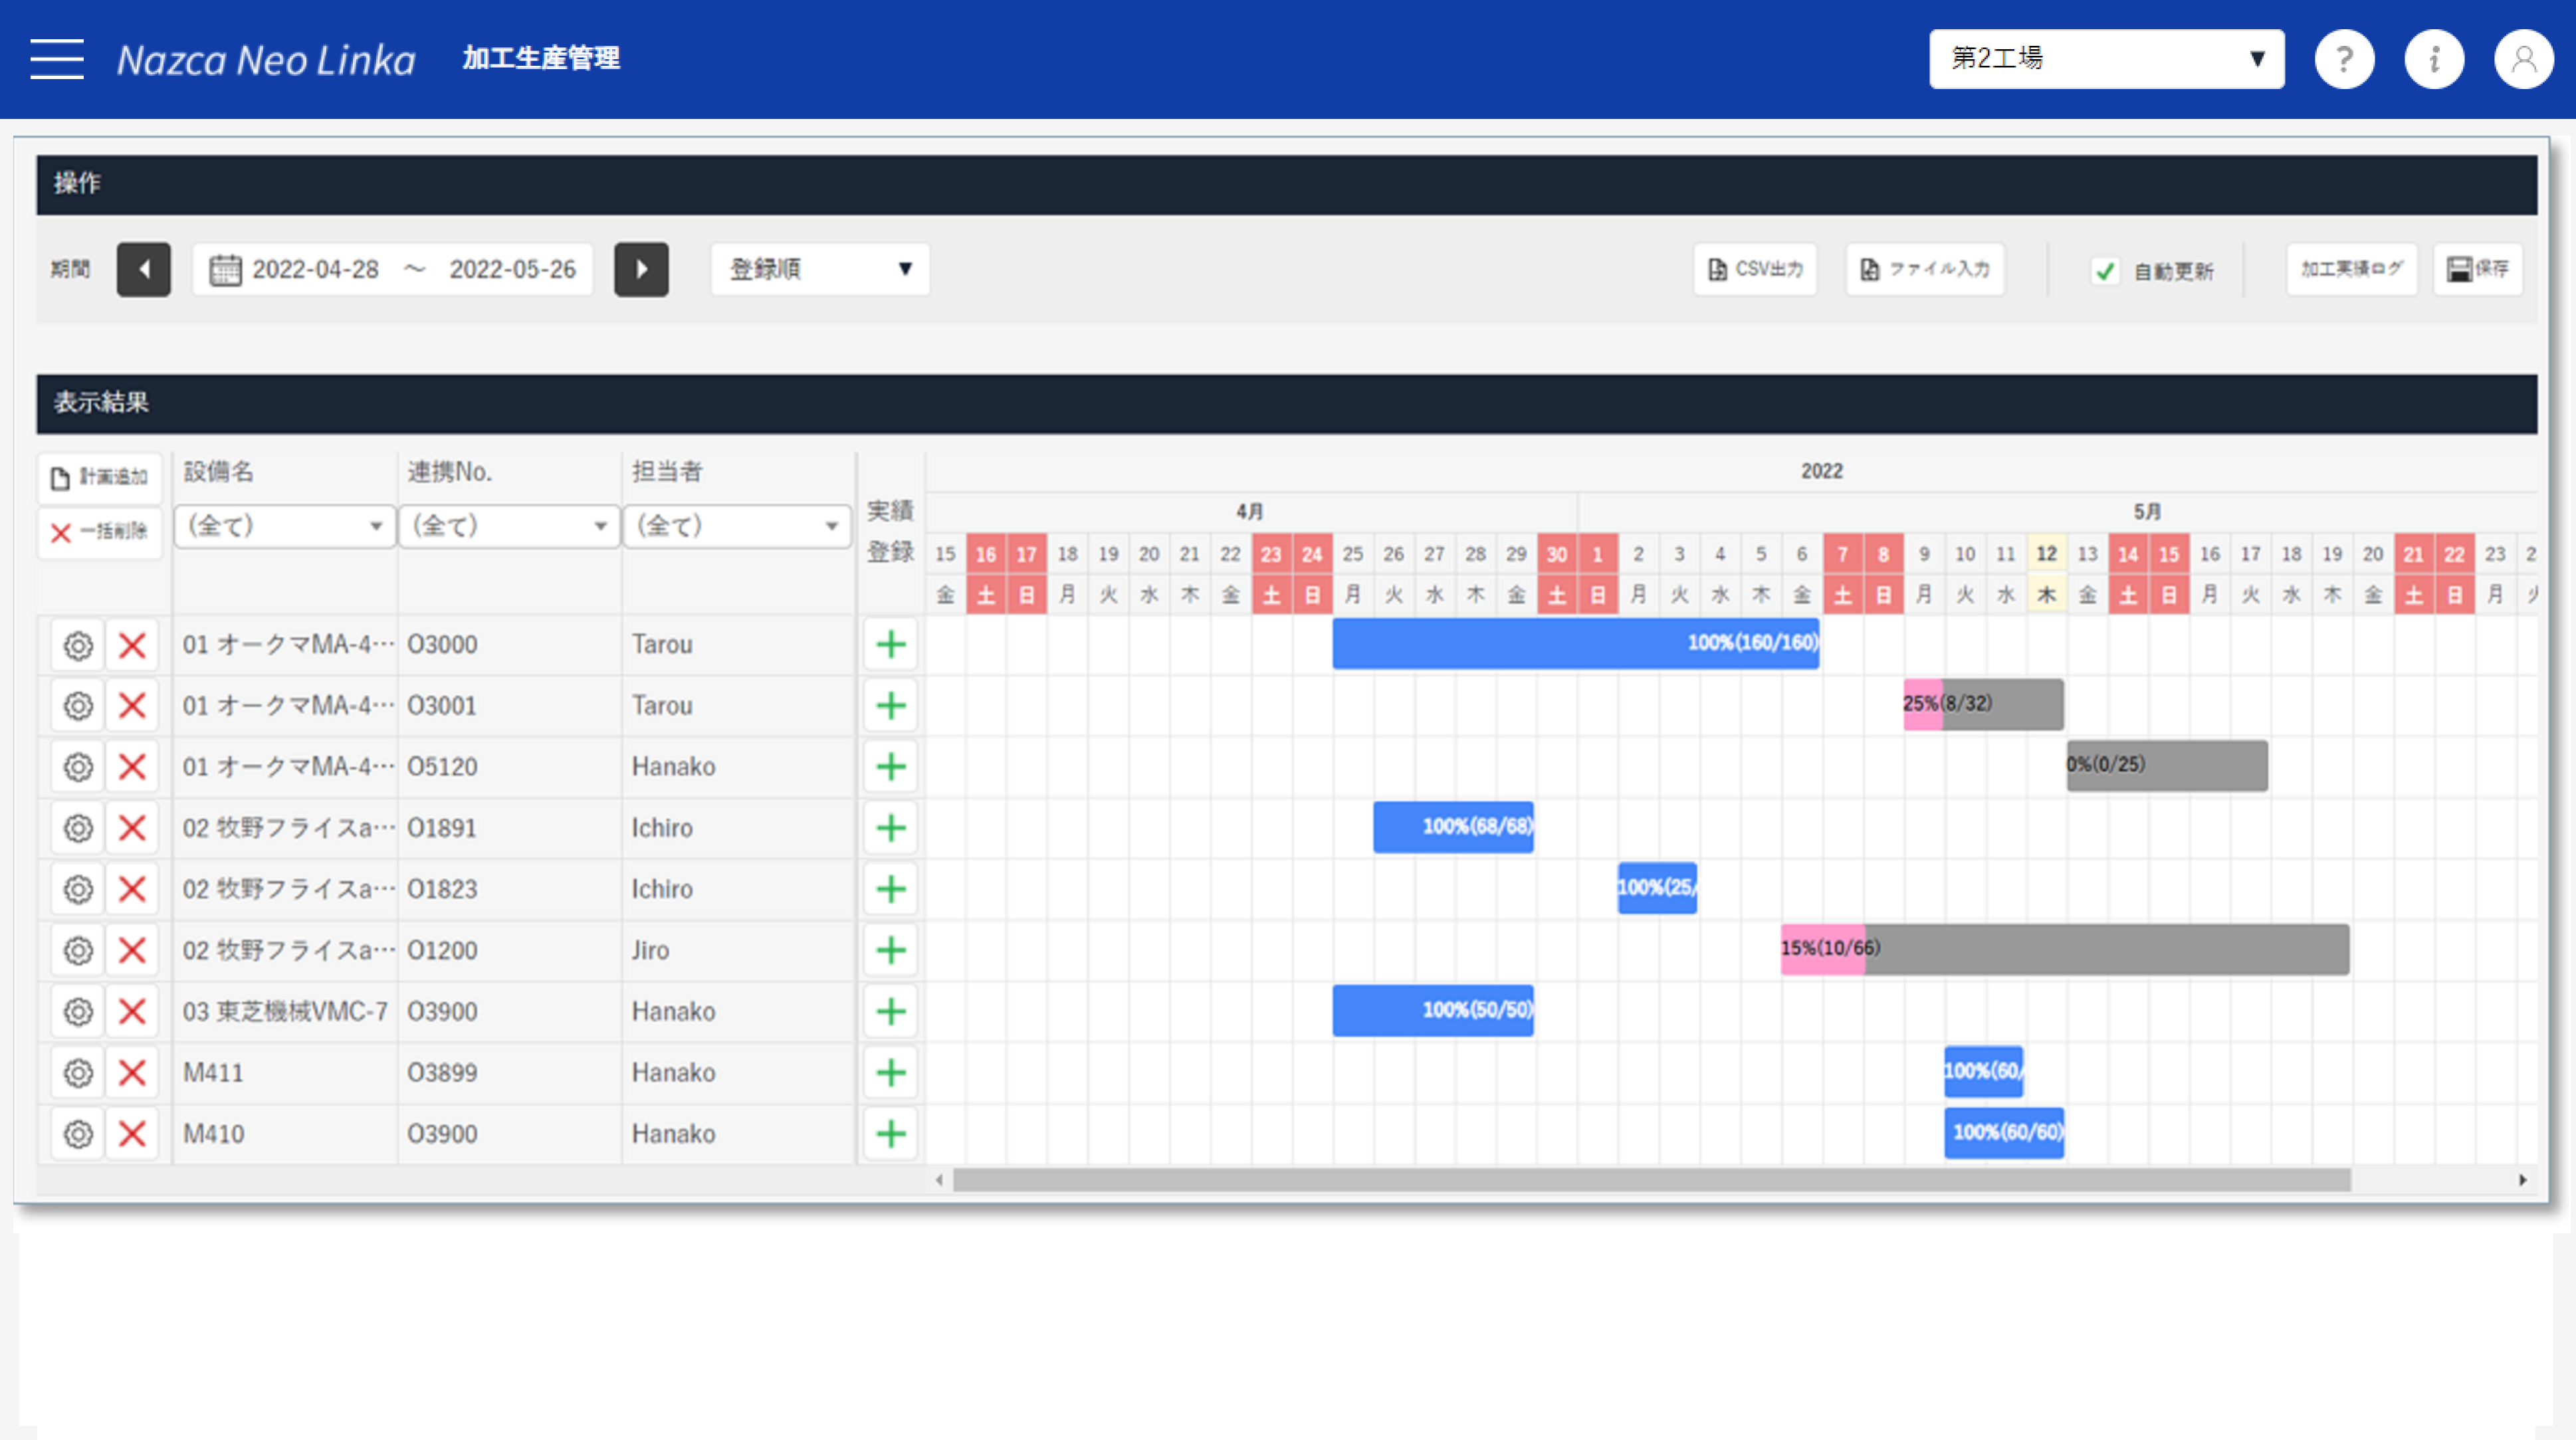The image size is (2576, 1440).
Task: Delete row O1200 with the red X
Action: tap(132, 950)
